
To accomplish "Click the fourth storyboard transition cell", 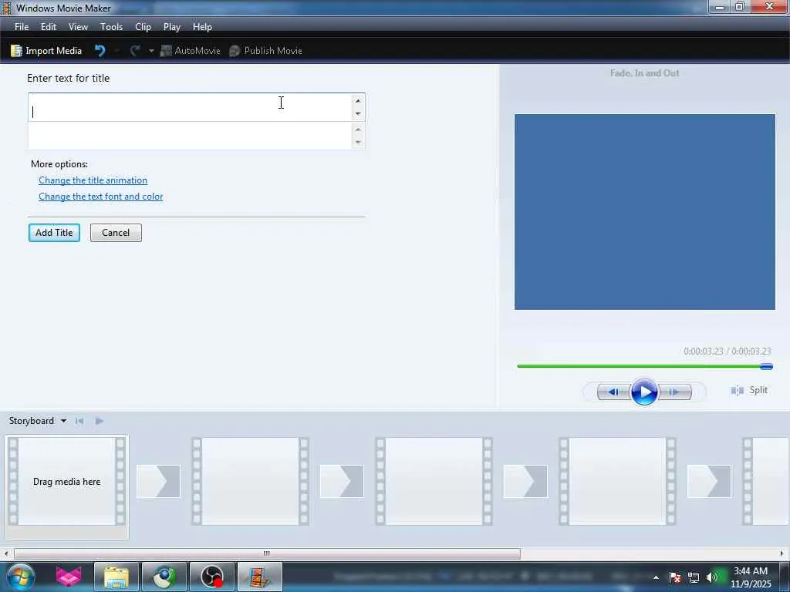I will (709, 482).
